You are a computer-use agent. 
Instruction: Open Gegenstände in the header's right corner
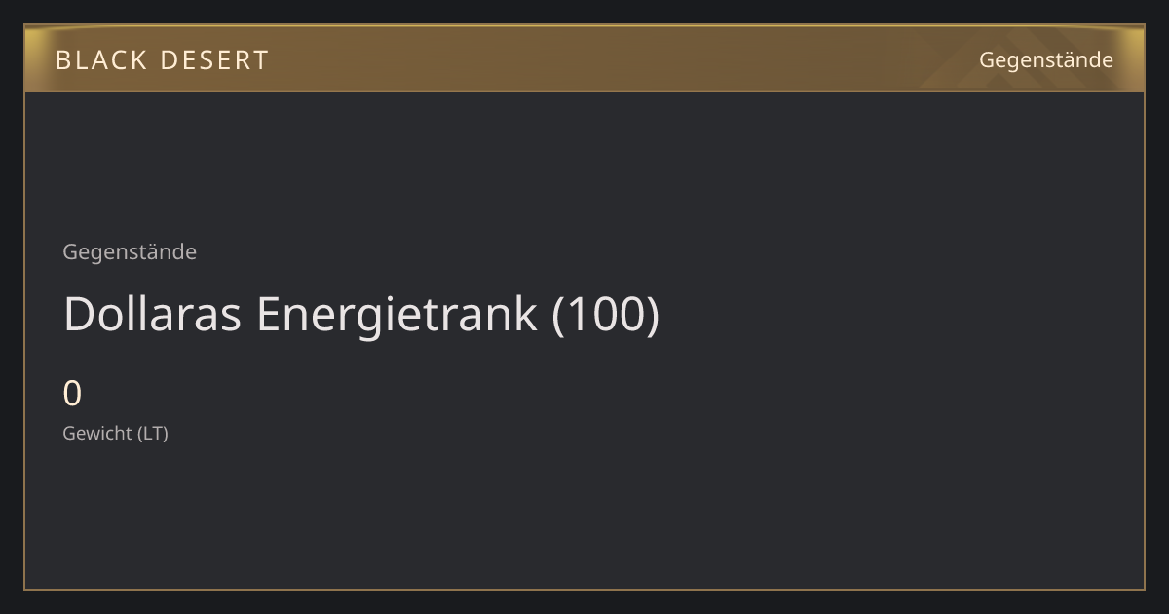[1045, 59]
